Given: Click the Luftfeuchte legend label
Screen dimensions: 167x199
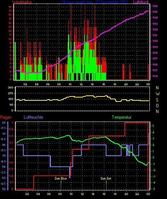Looking at the screenshot, I should coord(33,117).
